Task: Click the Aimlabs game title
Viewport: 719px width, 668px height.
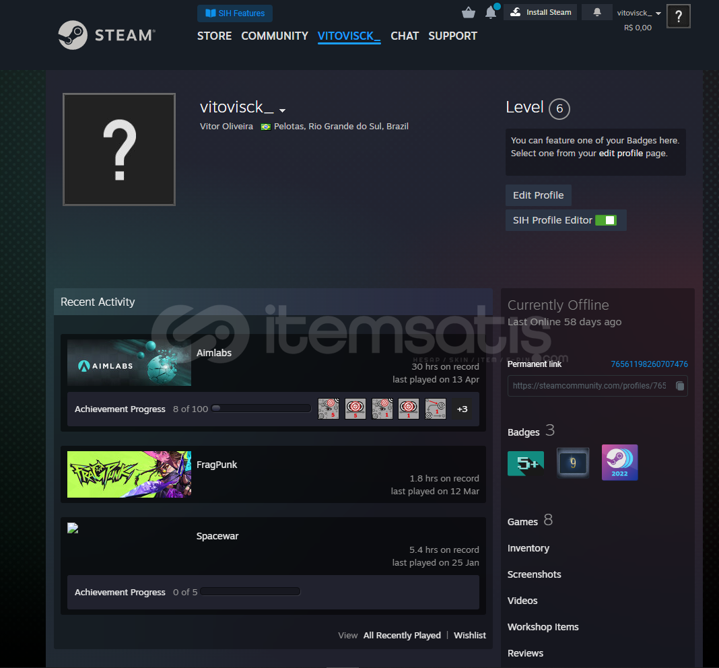Action: (x=214, y=353)
